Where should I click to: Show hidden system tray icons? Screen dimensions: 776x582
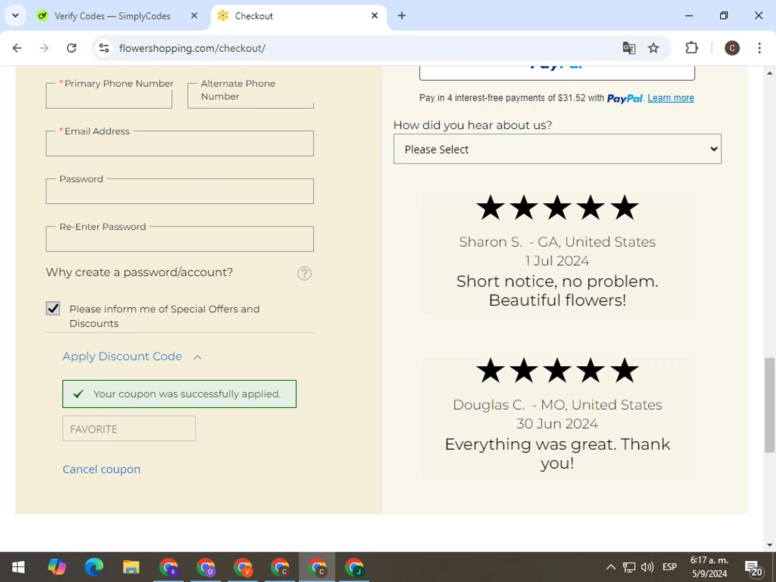point(611,568)
